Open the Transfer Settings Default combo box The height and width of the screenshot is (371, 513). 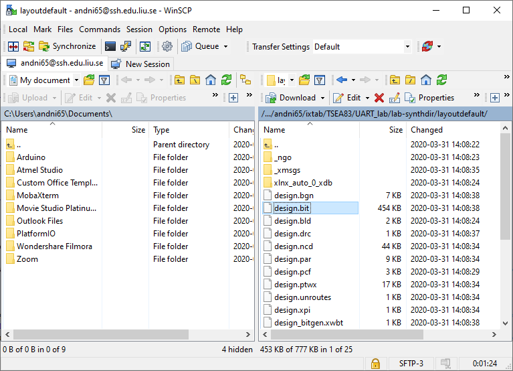pyautogui.click(x=362, y=47)
